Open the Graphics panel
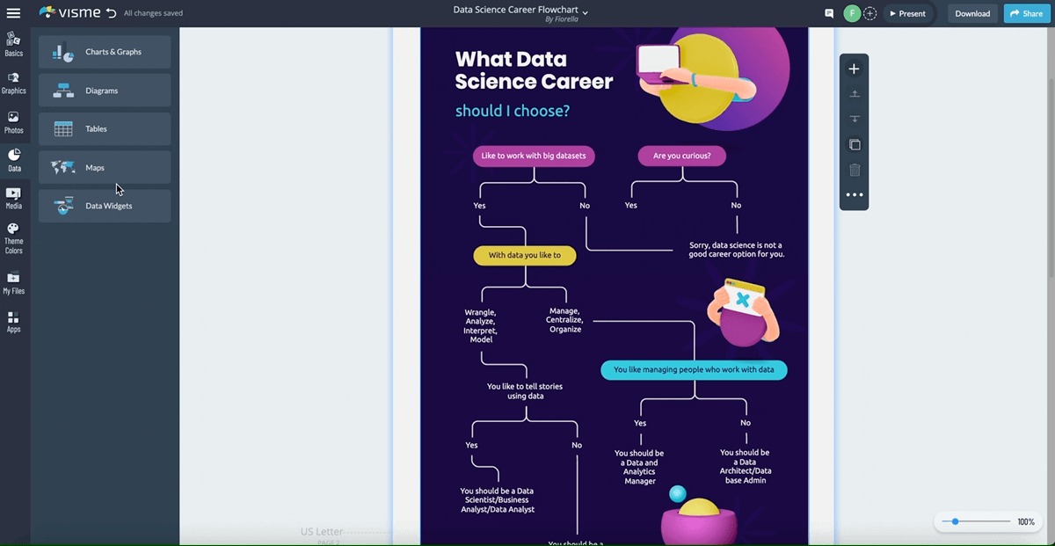The image size is (1055, 546). [14, 84]
